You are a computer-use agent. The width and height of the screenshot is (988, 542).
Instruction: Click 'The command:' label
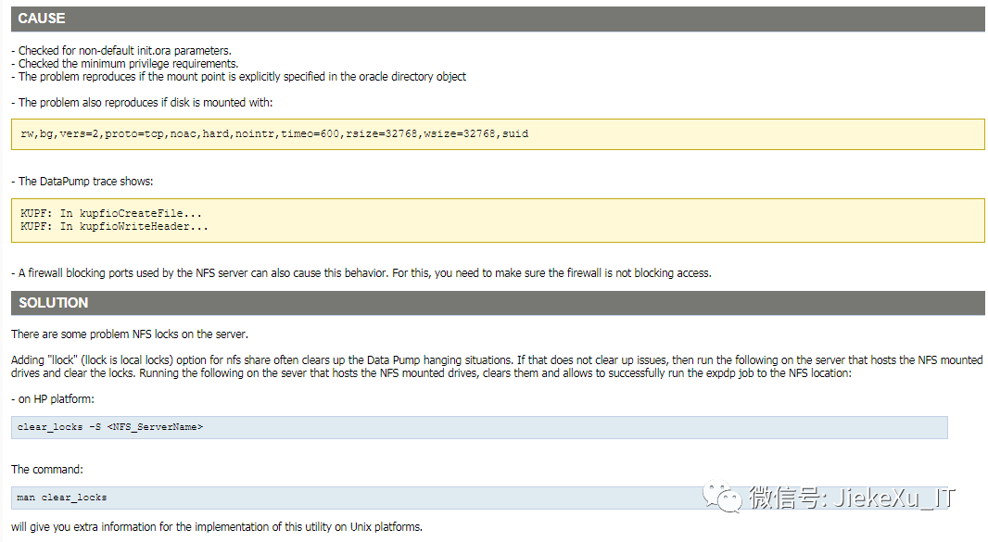(x=47, y=470)
